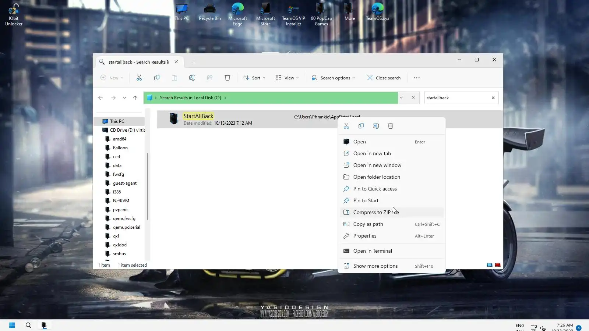Switch to details view in status bar
The image size is (589, 331).
[490, 265]
